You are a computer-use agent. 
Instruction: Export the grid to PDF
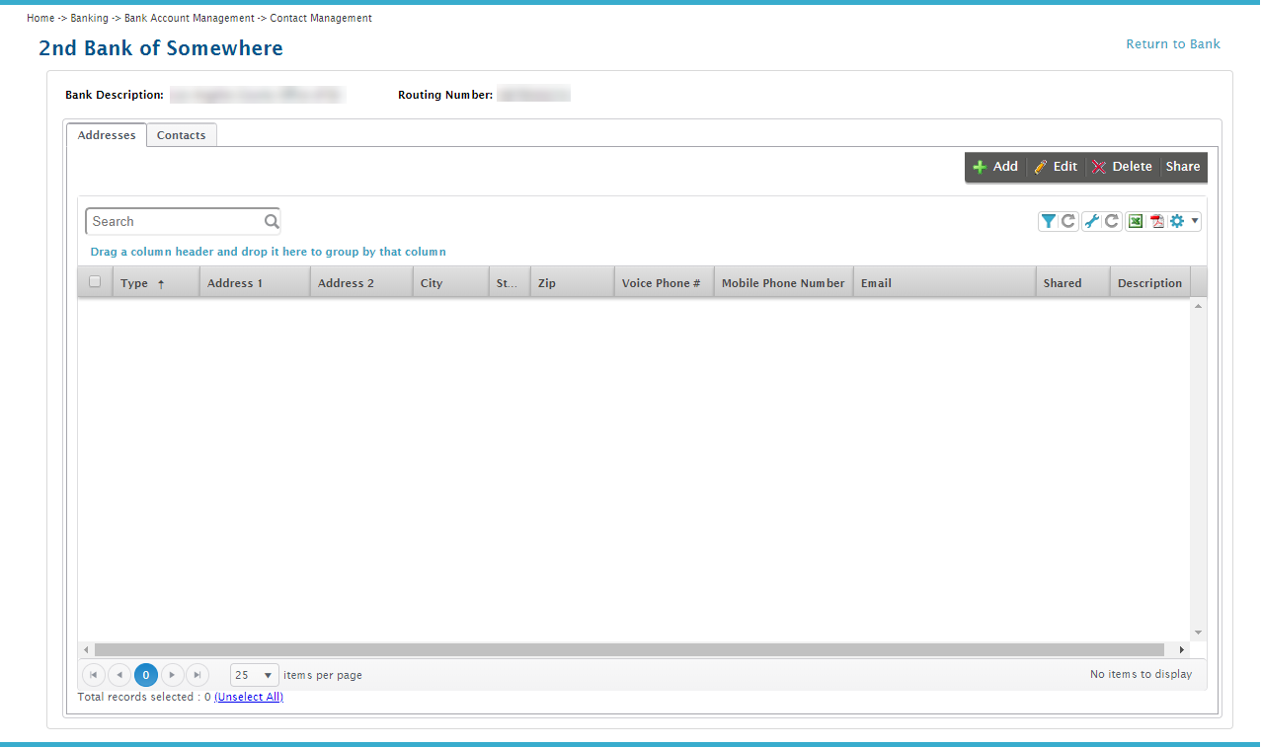[1156, 221]
